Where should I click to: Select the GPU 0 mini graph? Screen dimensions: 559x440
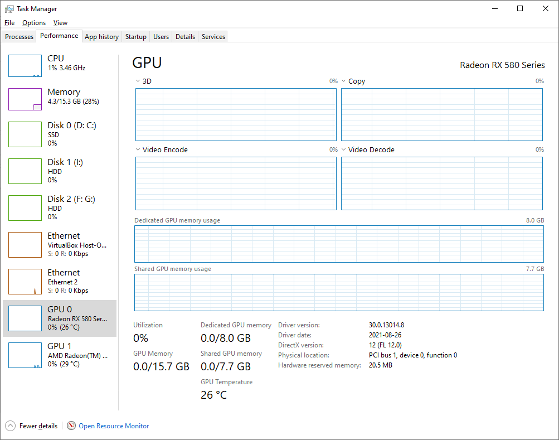click(25, 318)
